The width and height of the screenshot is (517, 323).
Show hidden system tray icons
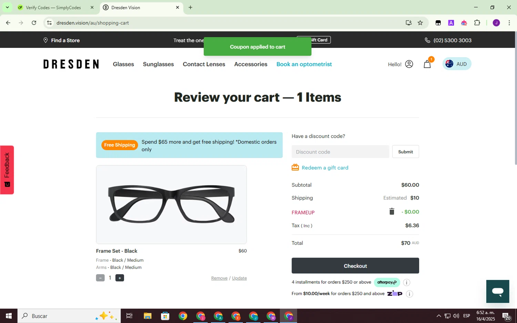438,316
